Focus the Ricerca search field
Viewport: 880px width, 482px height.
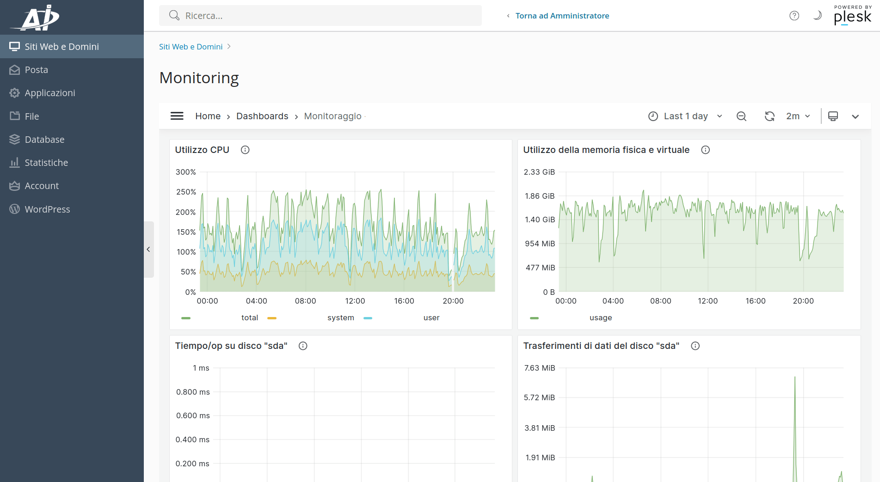pos(320,16)
